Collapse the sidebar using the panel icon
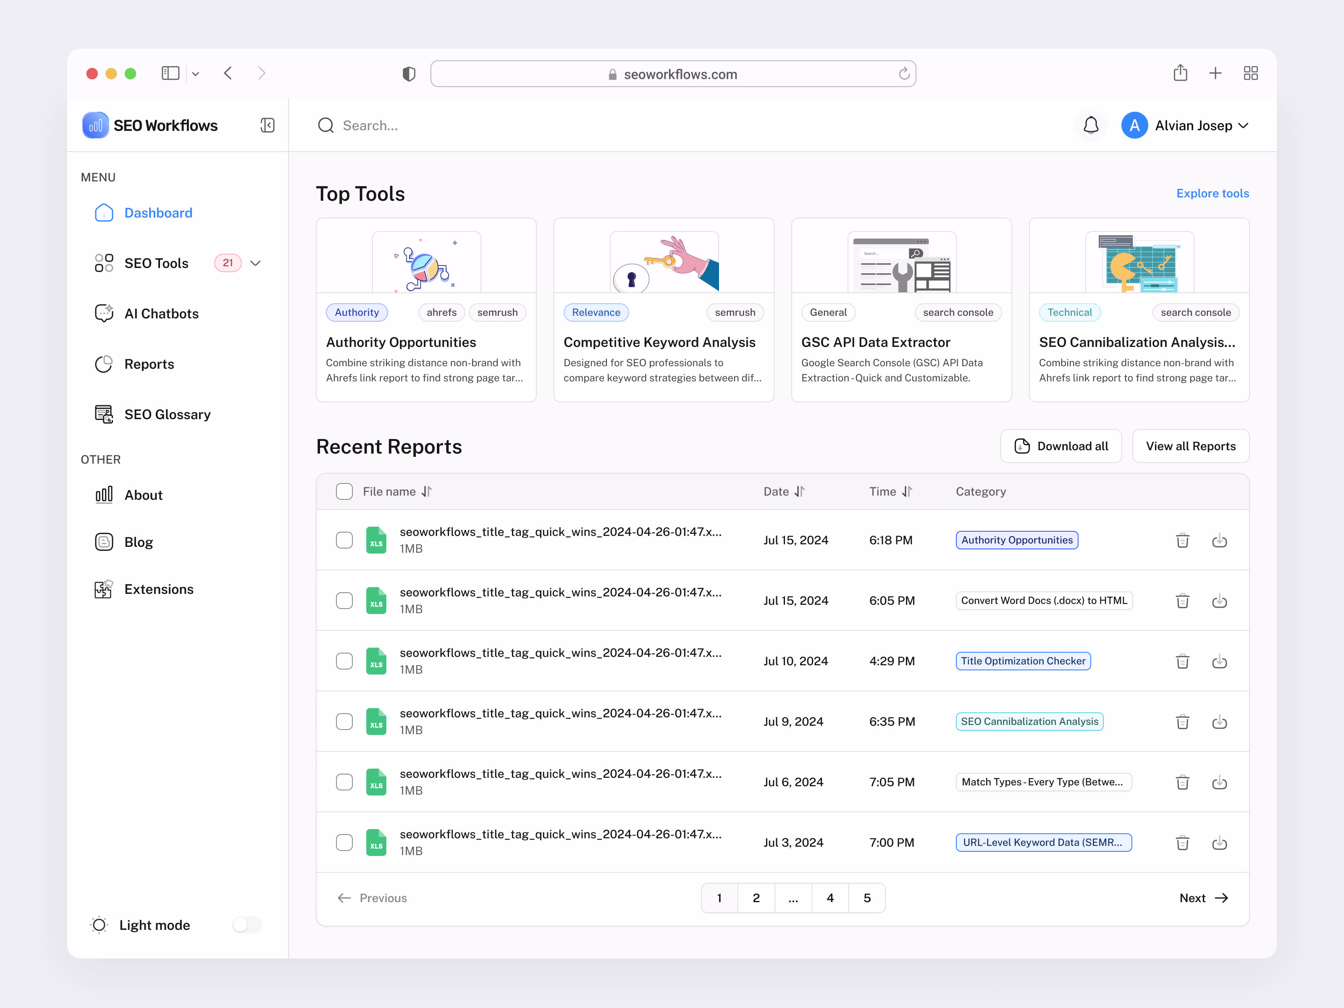Viewport: 1344px width, 1008px height. coord(268,125)
